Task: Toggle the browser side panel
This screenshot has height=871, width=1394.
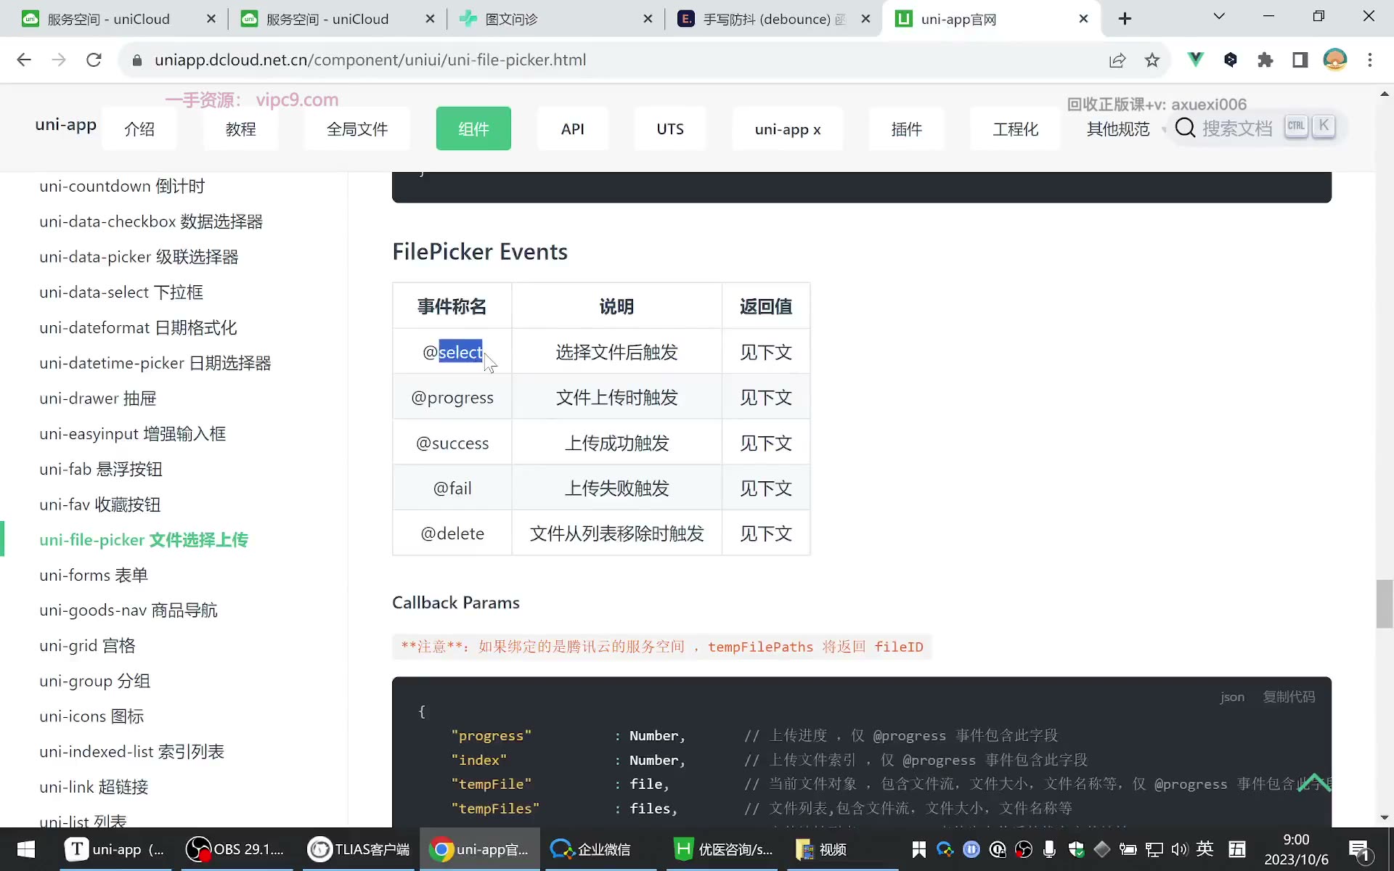Action: point(1300,60)
